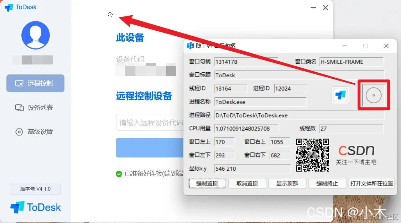Viewport: 401px width, 223px height.
Task: Click the 打开文件所在位置 button
Action: pos(371,183)
